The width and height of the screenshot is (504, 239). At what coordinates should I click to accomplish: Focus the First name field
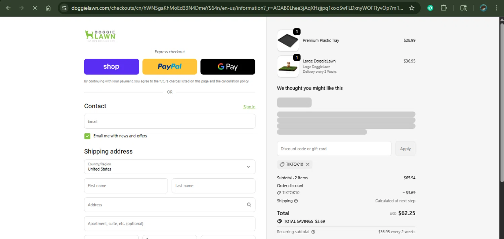[126, 186]
